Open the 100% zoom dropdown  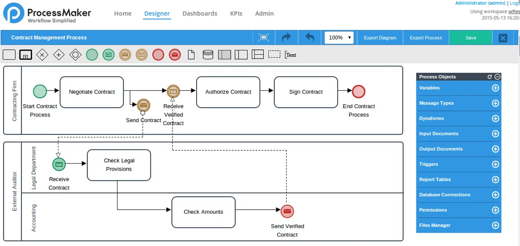(339, 37)
